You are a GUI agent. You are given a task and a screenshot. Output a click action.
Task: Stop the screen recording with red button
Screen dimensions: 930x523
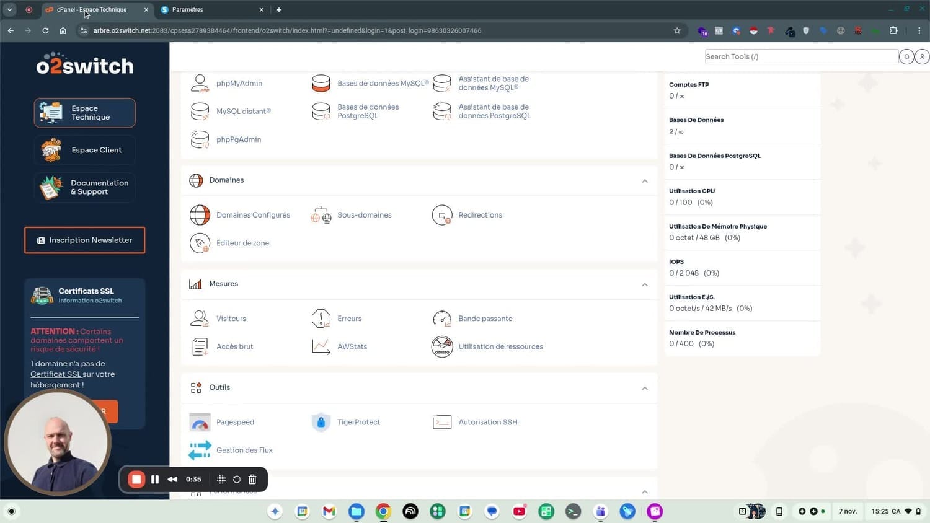point(136,479)
